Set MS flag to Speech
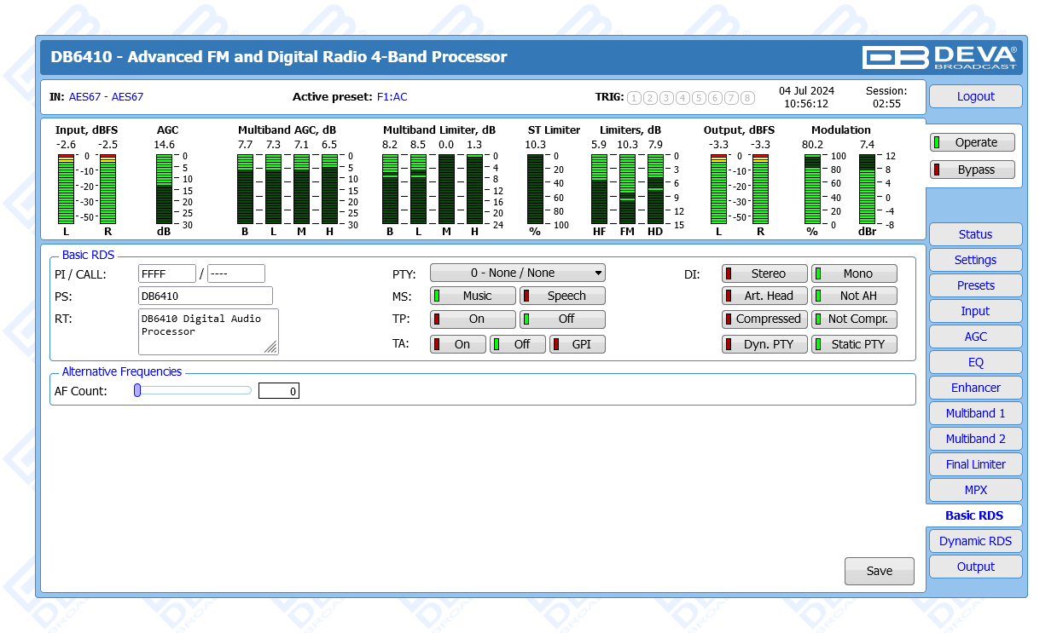Image resolution: width=1063 pixels, height=633 pixels. tap(563, 296)
